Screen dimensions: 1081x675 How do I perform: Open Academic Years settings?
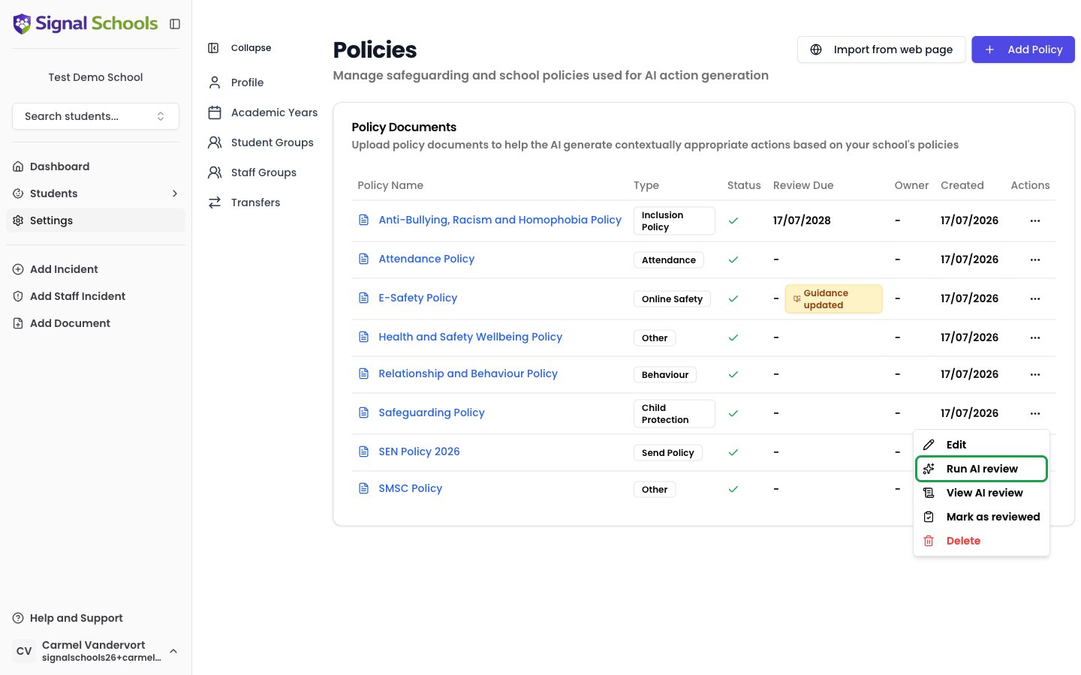[x=262, y=112]
